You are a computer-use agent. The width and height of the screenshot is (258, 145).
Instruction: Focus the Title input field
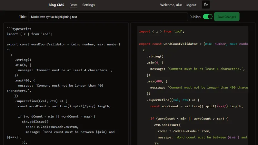click(x=108, y=17)
